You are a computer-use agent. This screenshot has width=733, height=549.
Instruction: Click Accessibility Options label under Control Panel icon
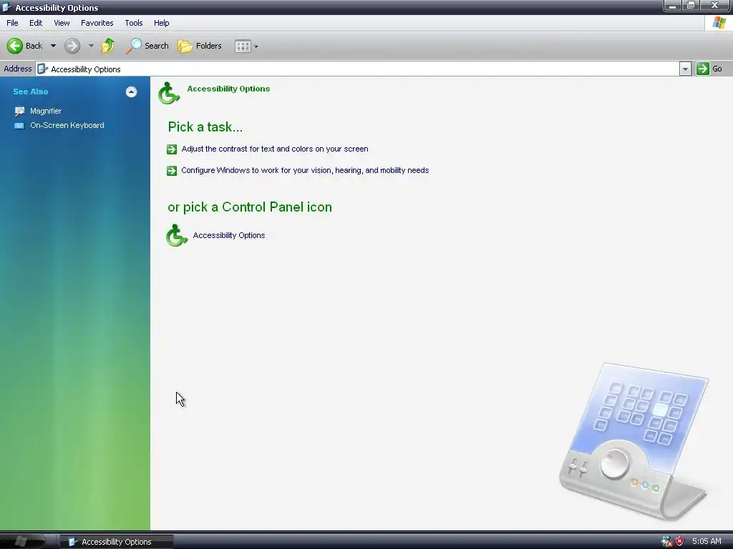pos(229,235)
